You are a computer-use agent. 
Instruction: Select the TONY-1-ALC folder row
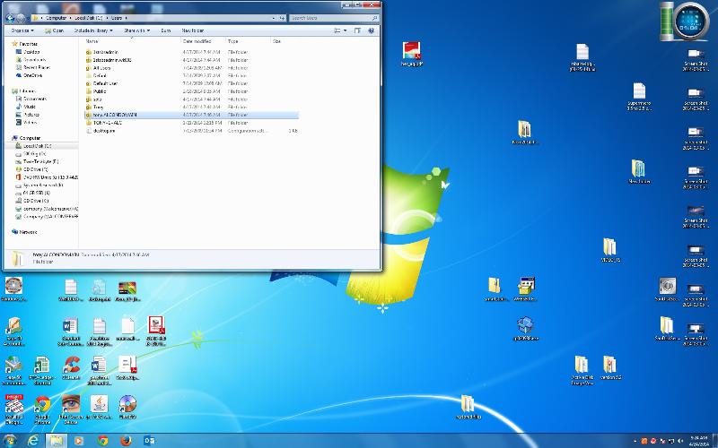click(191, 123)
